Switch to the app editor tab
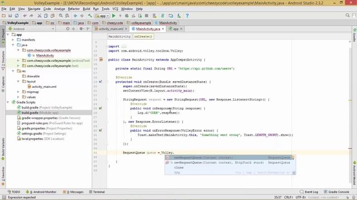357x200 pixels. (175, 29)
